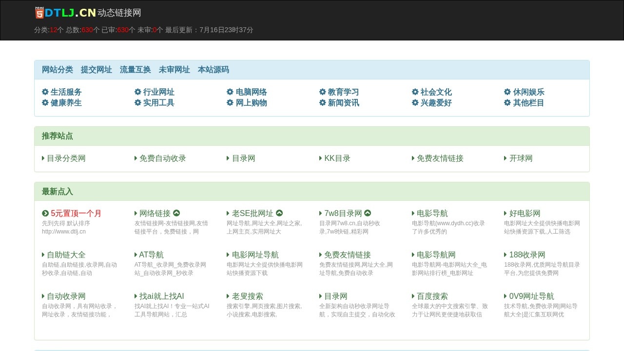Image resolution: width=624 pixels, height=351 pixels.
Task: Open the 新闻资讯 category link
Action: [x=344, y=102]
